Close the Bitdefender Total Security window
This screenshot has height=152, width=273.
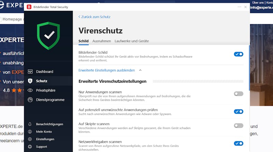[x=245, y=7]
